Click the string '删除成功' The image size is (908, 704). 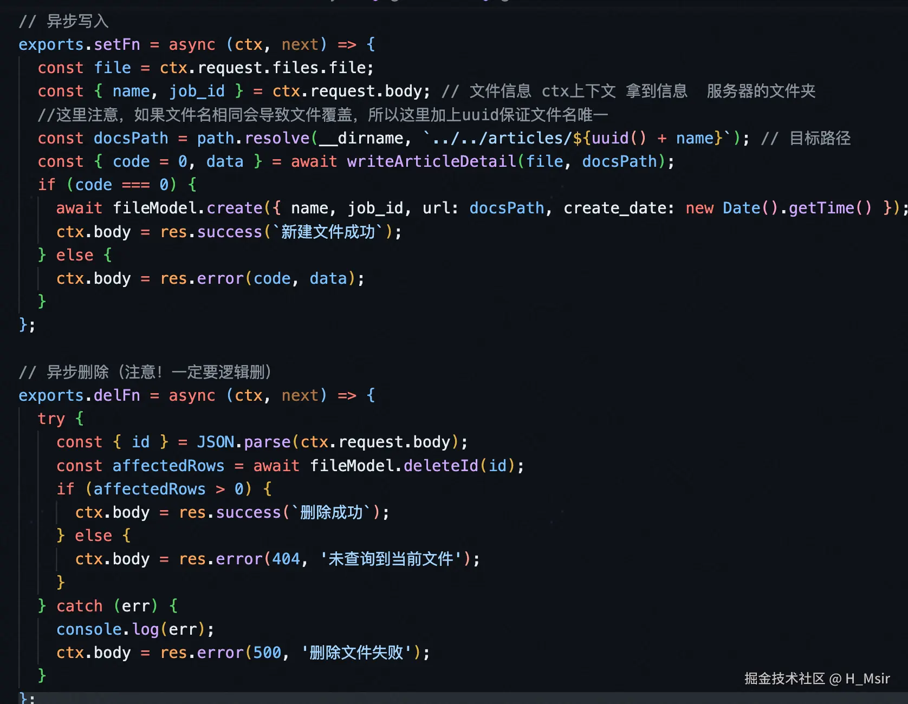tap(331, 512)
